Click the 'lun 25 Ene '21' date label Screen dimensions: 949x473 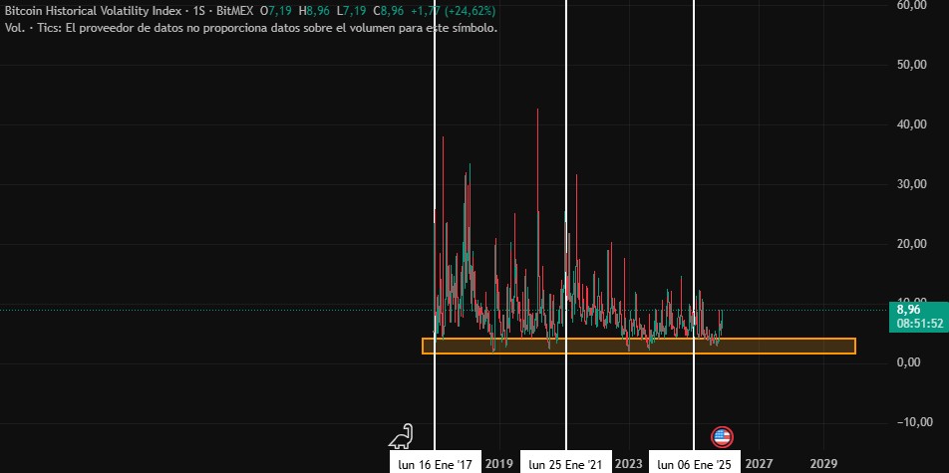[566, 464]
